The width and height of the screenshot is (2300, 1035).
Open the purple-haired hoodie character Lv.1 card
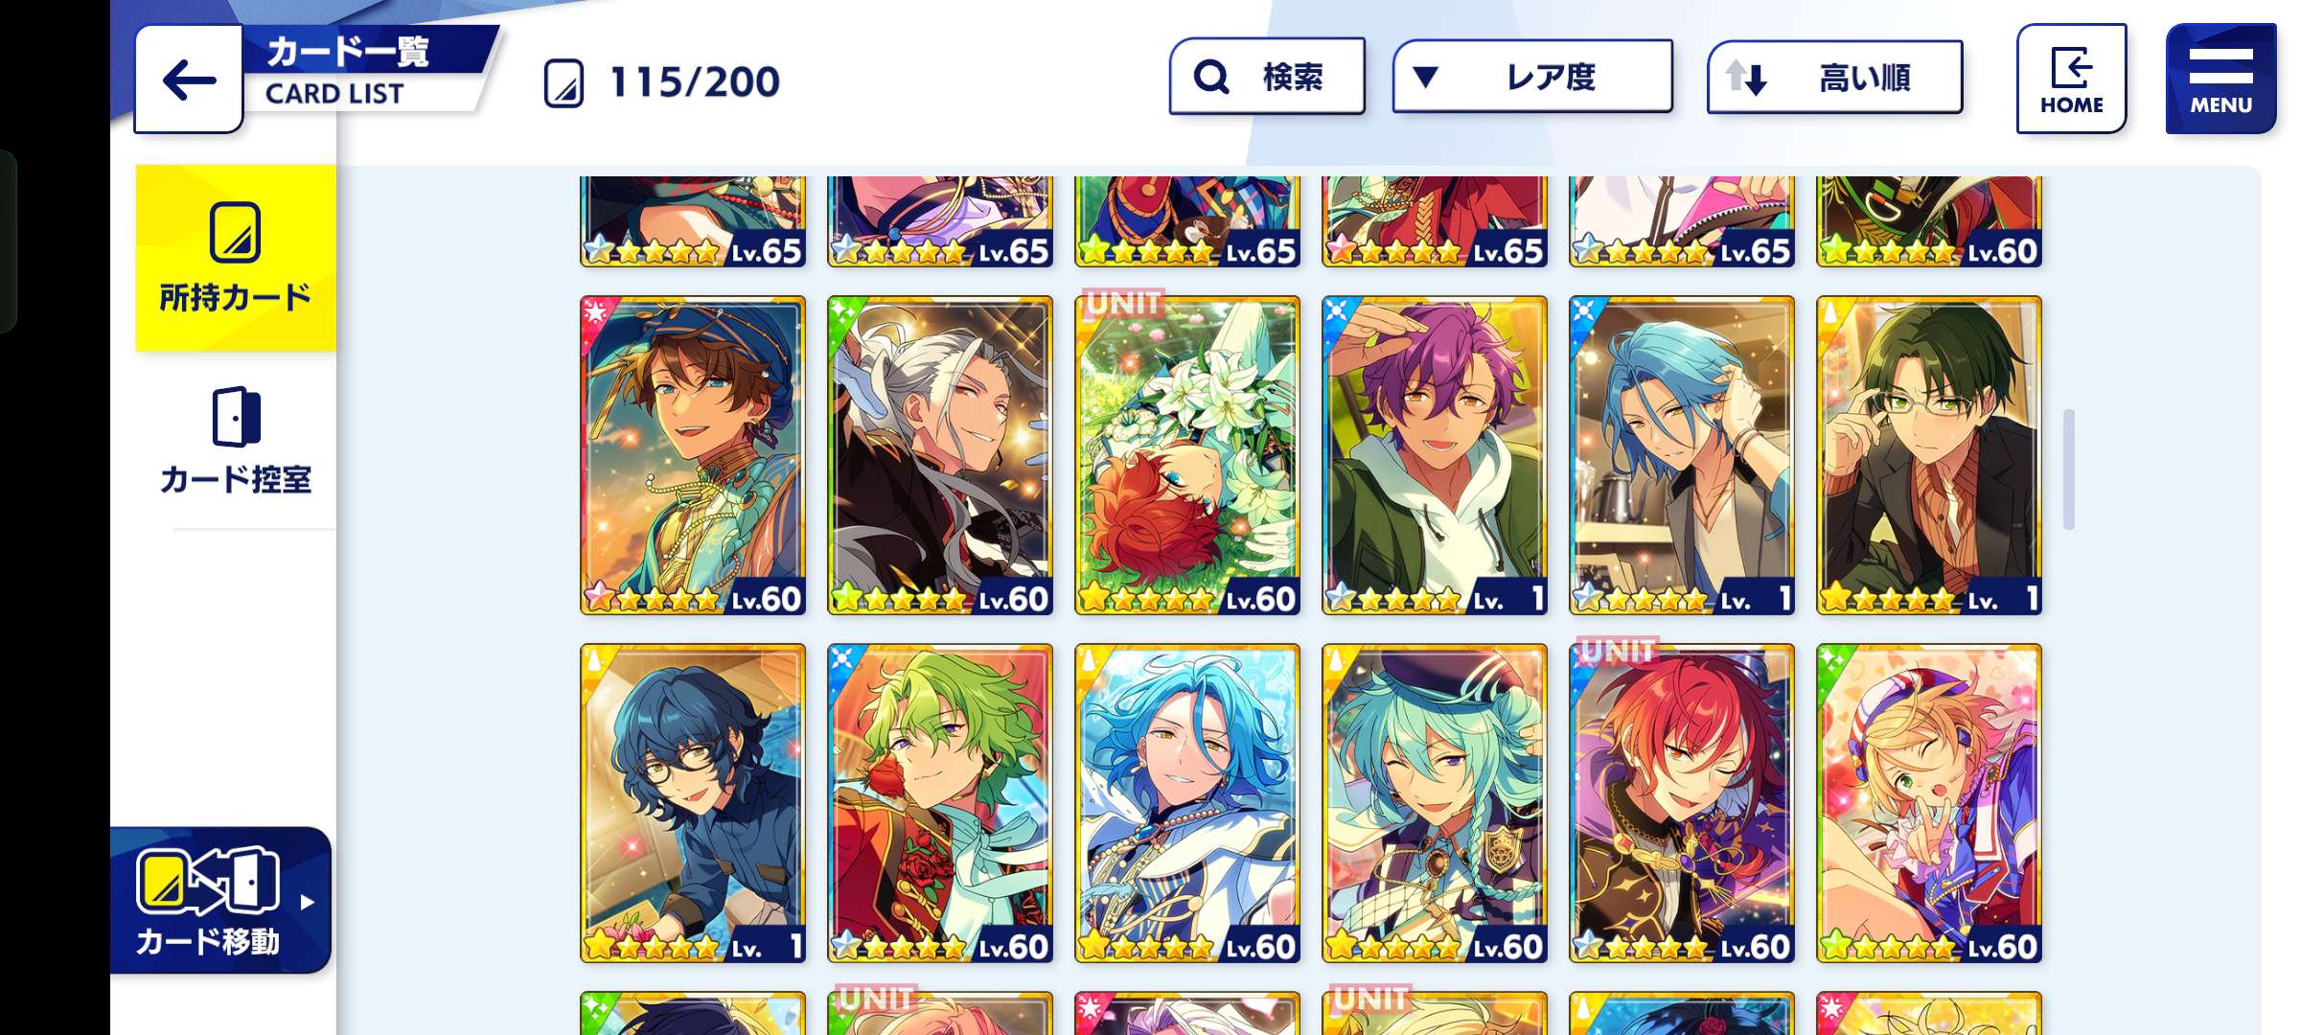click(1435, 455)
